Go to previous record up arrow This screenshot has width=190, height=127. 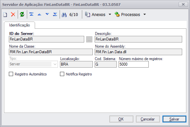coord(39,15)
